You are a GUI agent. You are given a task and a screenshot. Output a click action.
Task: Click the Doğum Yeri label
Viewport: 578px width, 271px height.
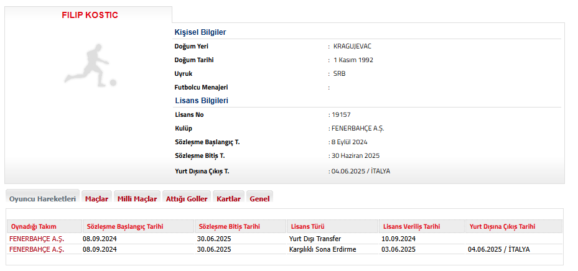191,47
